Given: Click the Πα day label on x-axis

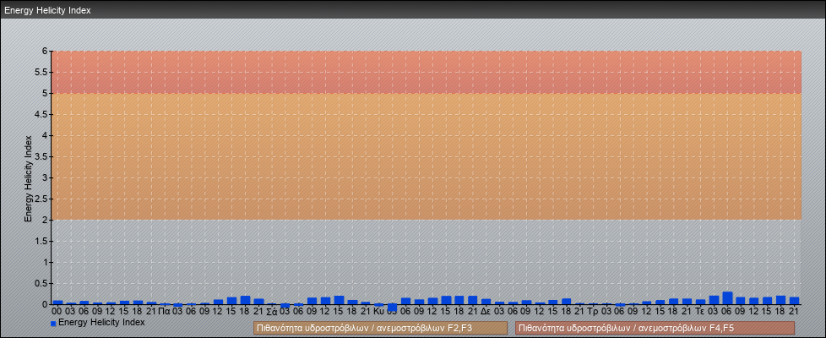Looking at the screenshot, I should pos(165,311).
